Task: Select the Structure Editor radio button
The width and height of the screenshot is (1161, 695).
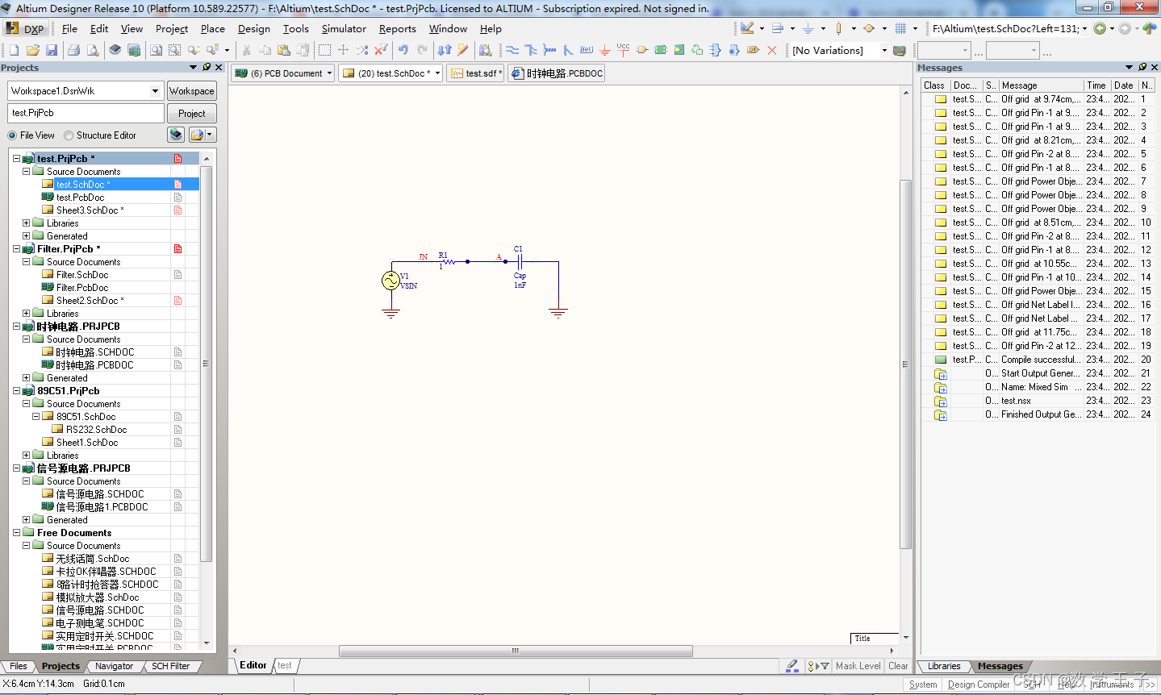Action: [69, 135]
